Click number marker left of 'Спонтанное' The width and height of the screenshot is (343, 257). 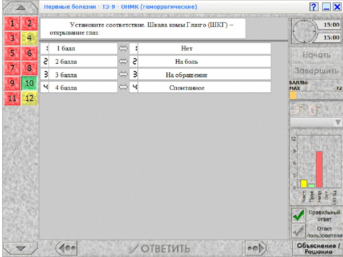[134, 87]
